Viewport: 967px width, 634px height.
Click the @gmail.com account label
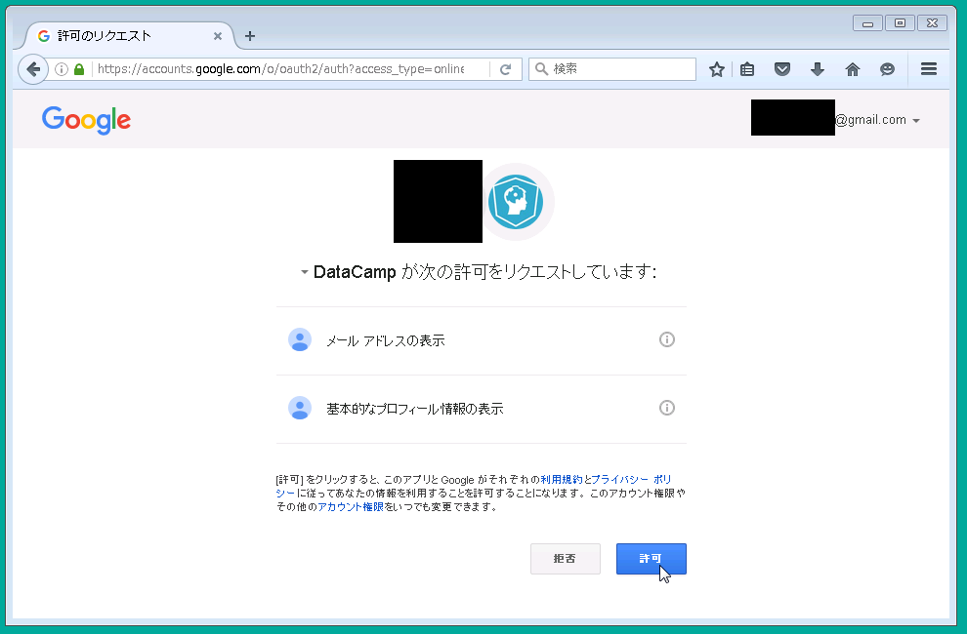[870, 120]
